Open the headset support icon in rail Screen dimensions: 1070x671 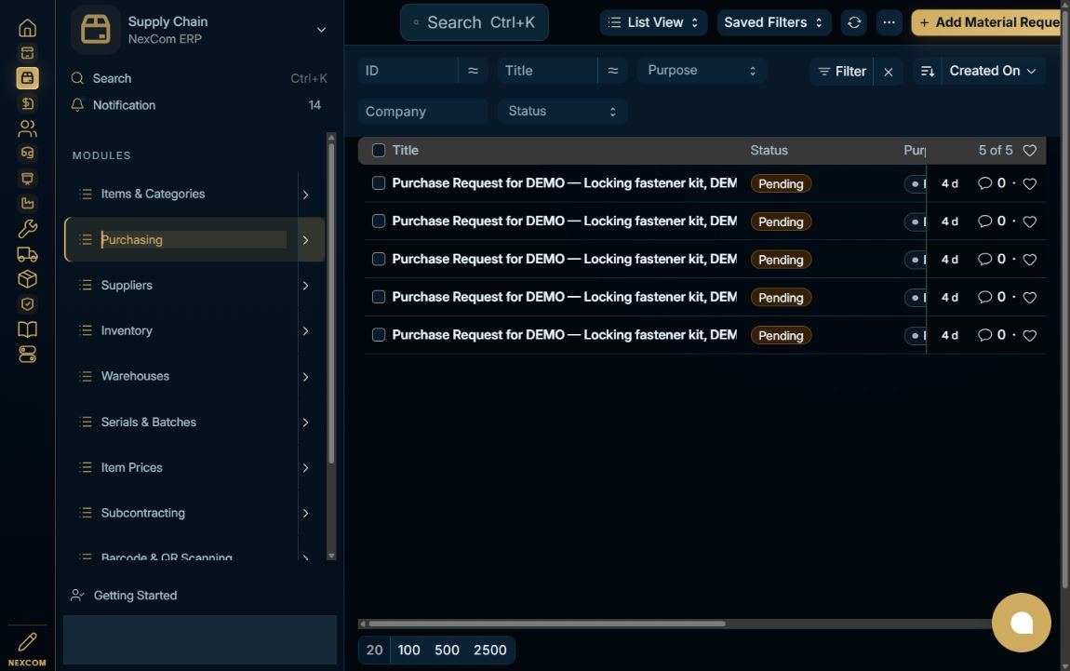27,153
